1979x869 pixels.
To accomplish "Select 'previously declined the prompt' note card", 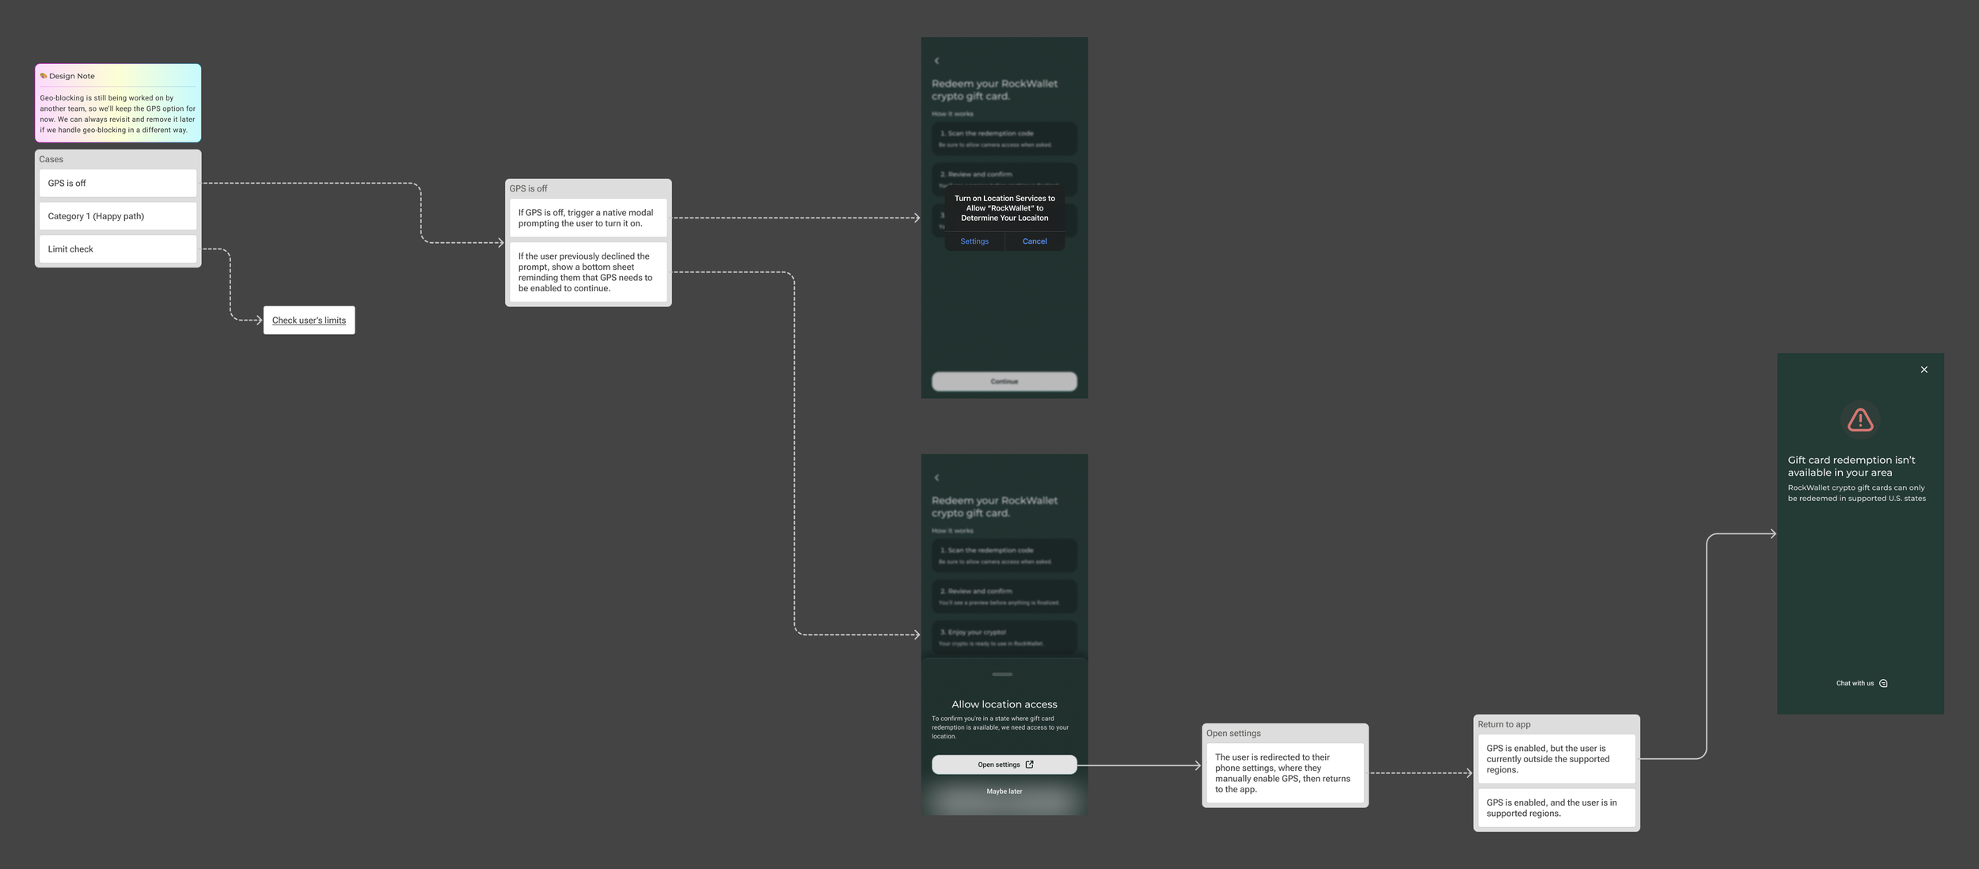I will (x=588, y=272).
